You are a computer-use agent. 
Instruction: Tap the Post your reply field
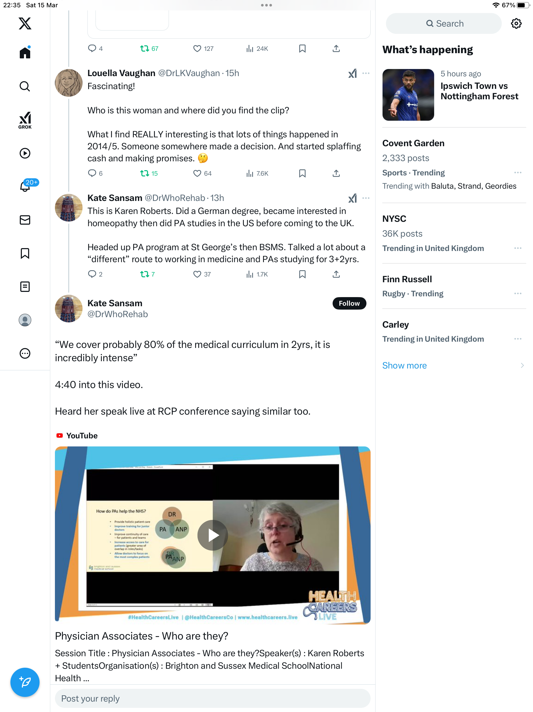(x=212, y=698)
